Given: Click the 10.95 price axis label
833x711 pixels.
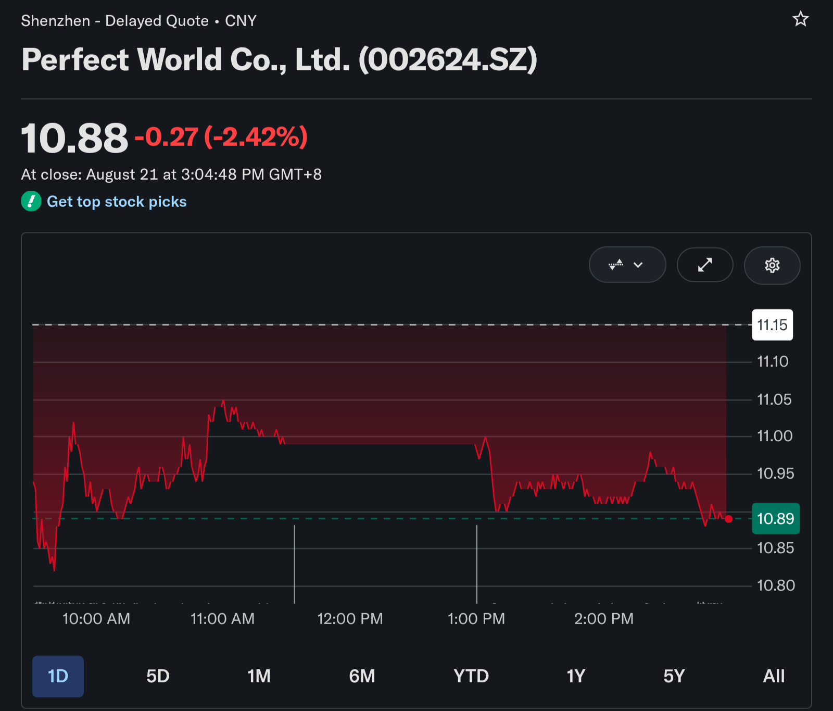Looking at the screenshot, I should pos(776,473).
